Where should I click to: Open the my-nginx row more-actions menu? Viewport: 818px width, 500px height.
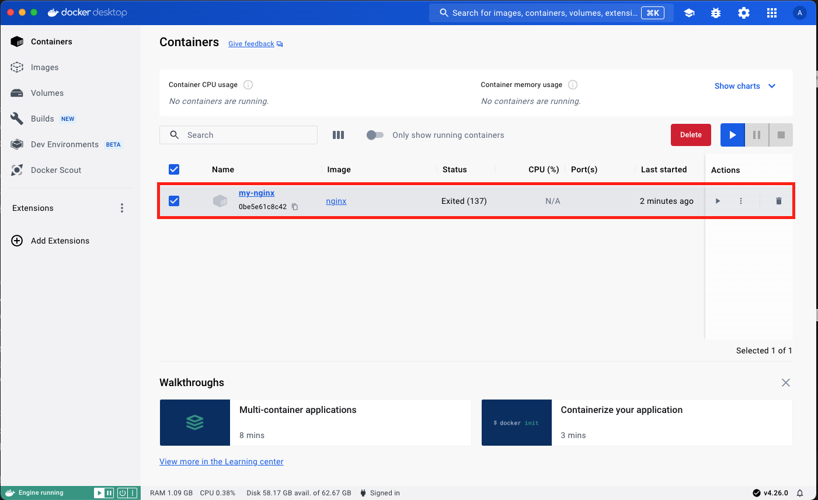tap(741, 201)
